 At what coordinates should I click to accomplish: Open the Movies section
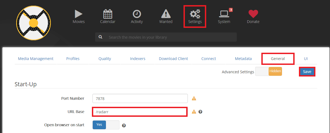coord(79,16)
